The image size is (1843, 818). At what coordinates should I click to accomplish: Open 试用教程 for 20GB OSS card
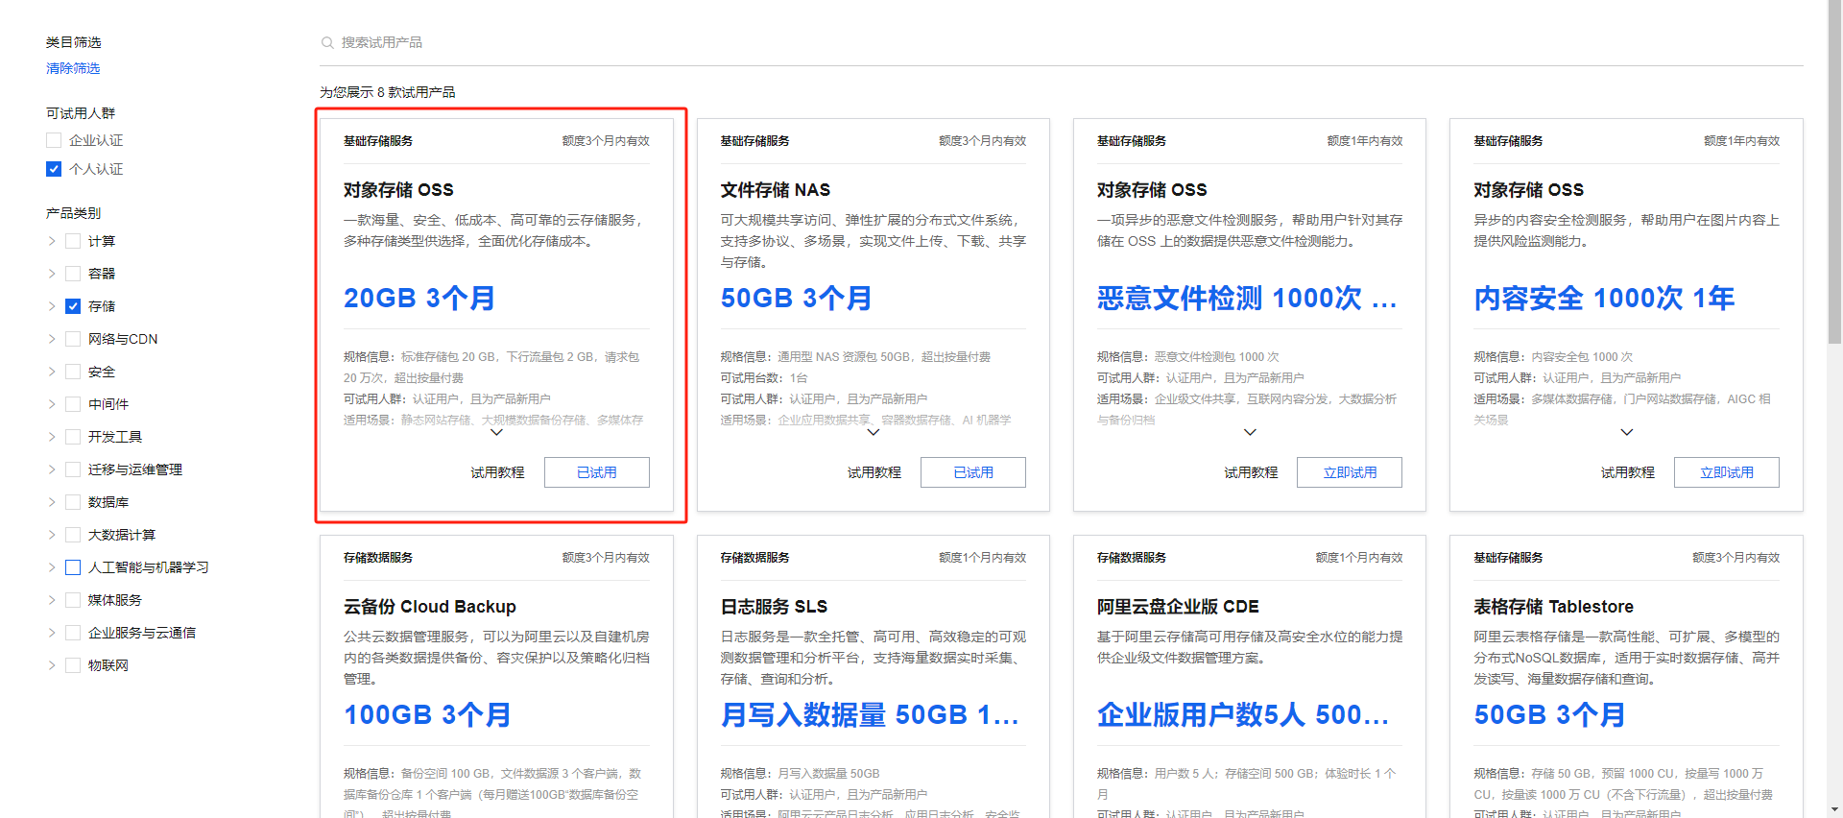[x=497, y=472]
